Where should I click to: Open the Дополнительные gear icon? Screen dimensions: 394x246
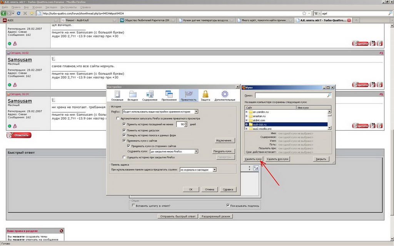pos(225,95)
